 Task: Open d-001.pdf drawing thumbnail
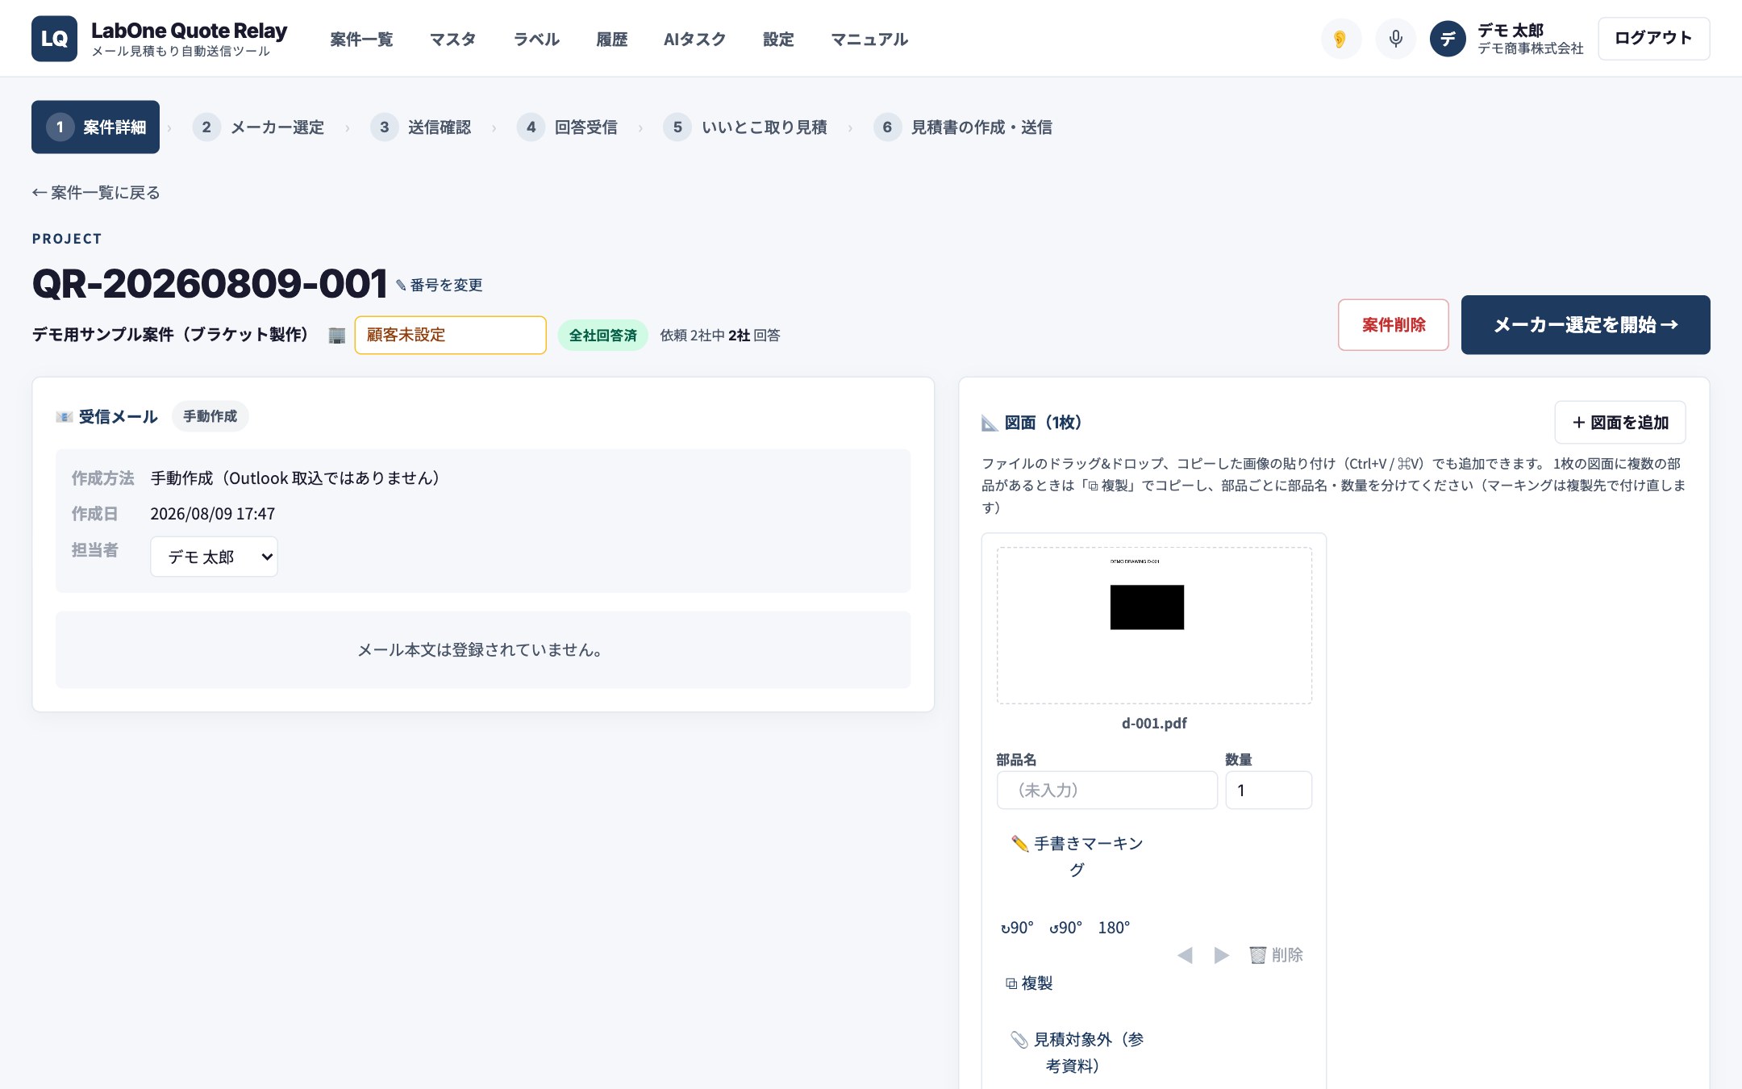point(1154,625)
